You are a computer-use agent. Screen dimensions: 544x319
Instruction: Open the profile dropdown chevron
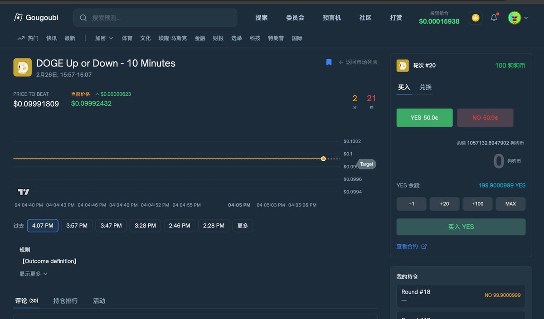click(526, 18)
